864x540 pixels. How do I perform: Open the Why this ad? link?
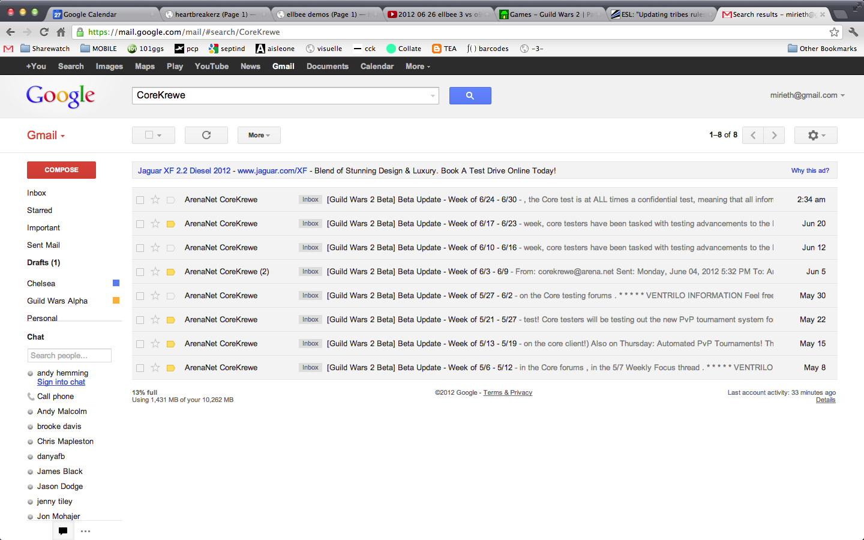810,171
